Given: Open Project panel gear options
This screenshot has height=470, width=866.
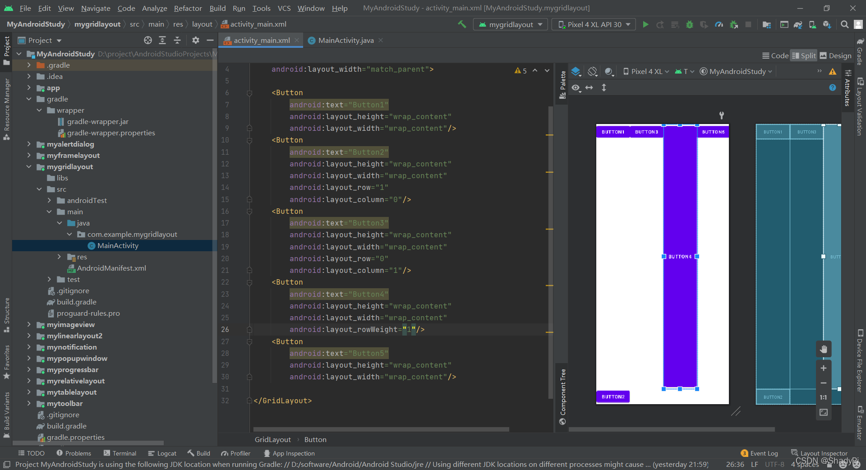Looking at the screenshot, I should pos(195,40).
